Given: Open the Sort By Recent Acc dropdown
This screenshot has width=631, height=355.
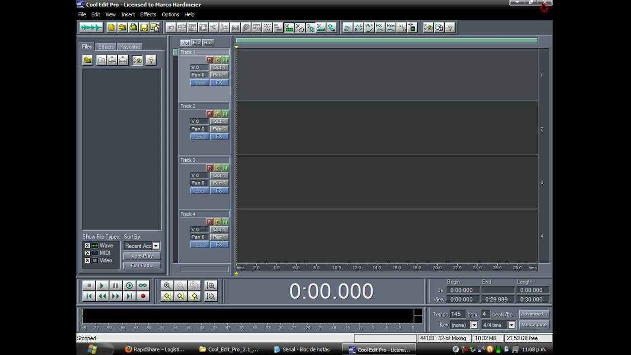Looking at the screenshot, I should click(x=156, y=246).
